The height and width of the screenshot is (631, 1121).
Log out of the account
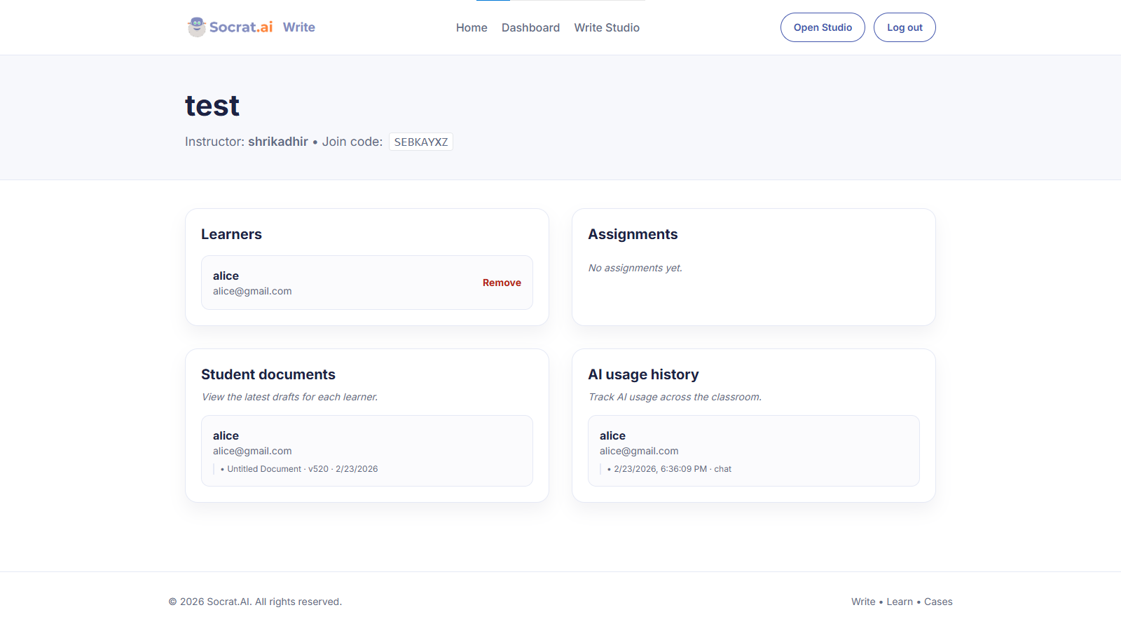point(905,28)
